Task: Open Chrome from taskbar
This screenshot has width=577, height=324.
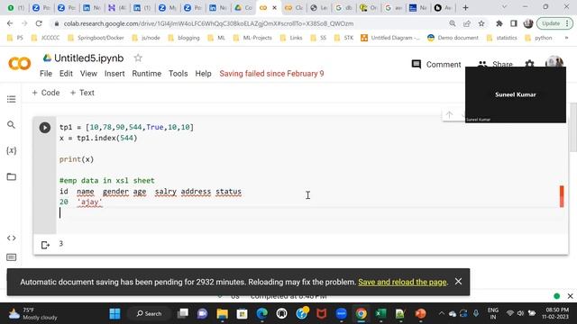Action: 361,314
